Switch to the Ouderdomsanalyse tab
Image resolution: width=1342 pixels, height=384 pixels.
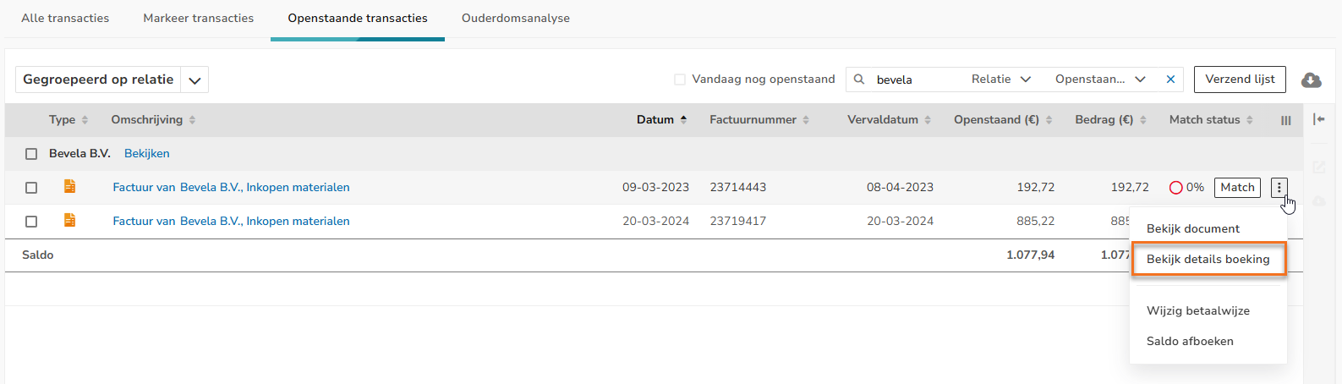(x=515, y=18)
